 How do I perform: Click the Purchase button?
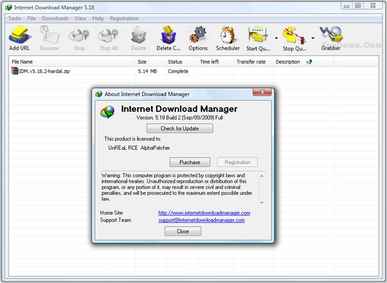pos(190,162)
